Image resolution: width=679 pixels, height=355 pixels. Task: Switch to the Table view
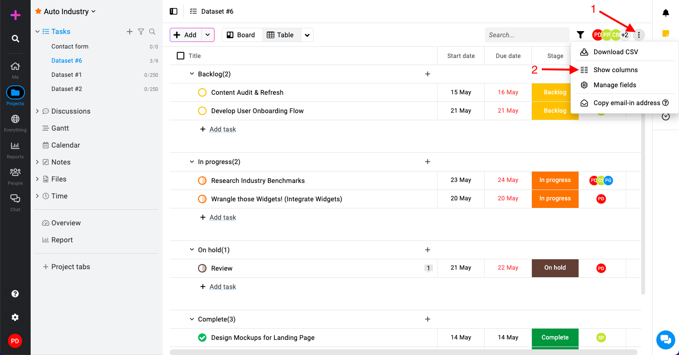coord(281,35)
